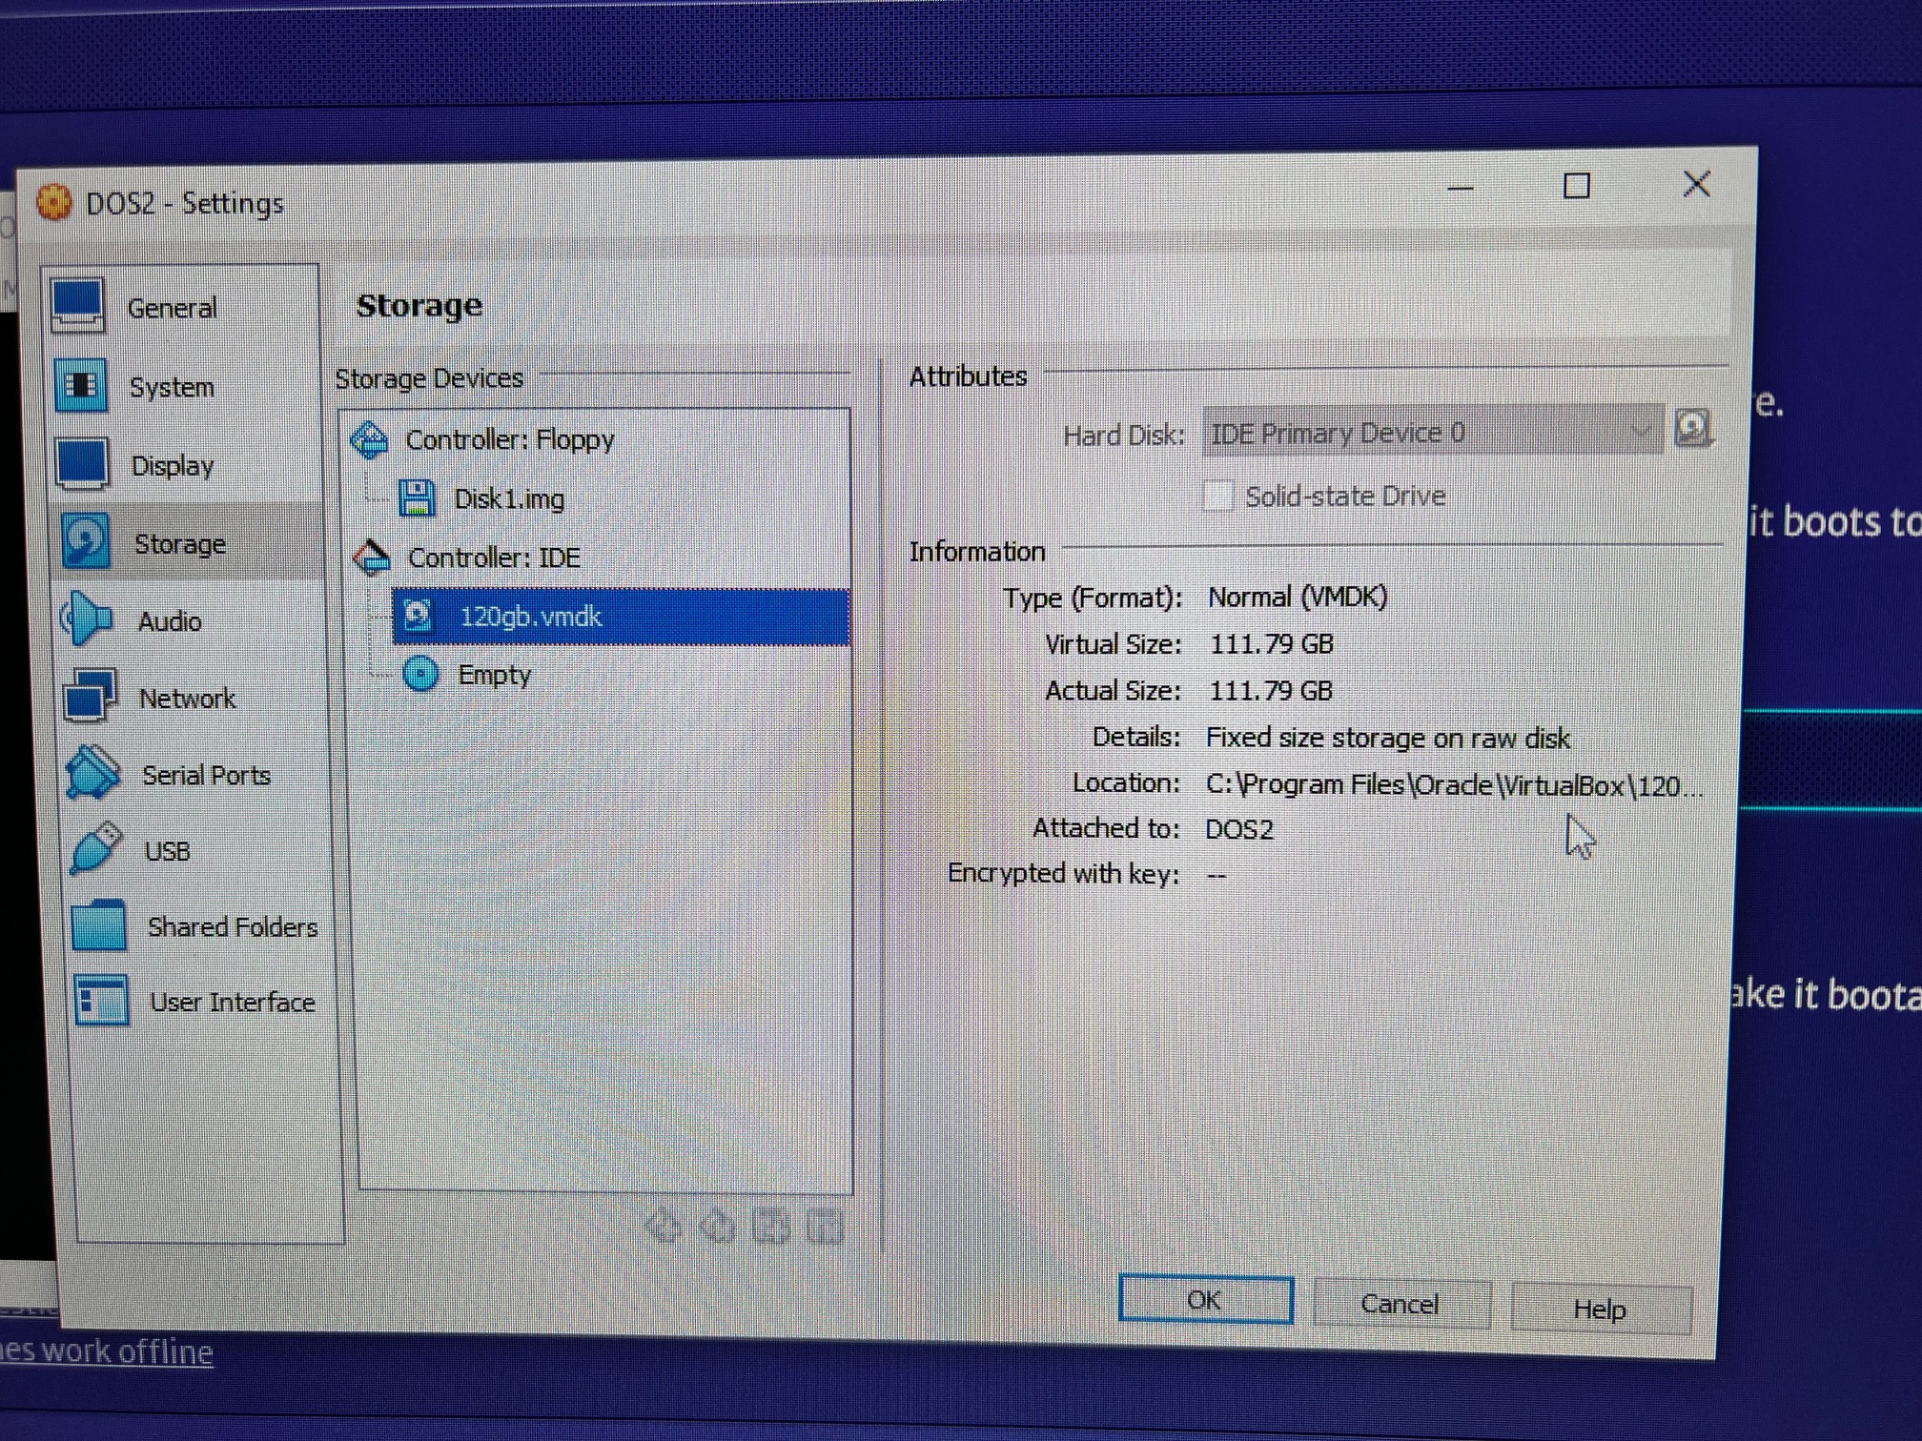This screenshot has height=1441, width=1922.
Task: Close the DOS2 Settings dialog
Action: [1696, 183]
